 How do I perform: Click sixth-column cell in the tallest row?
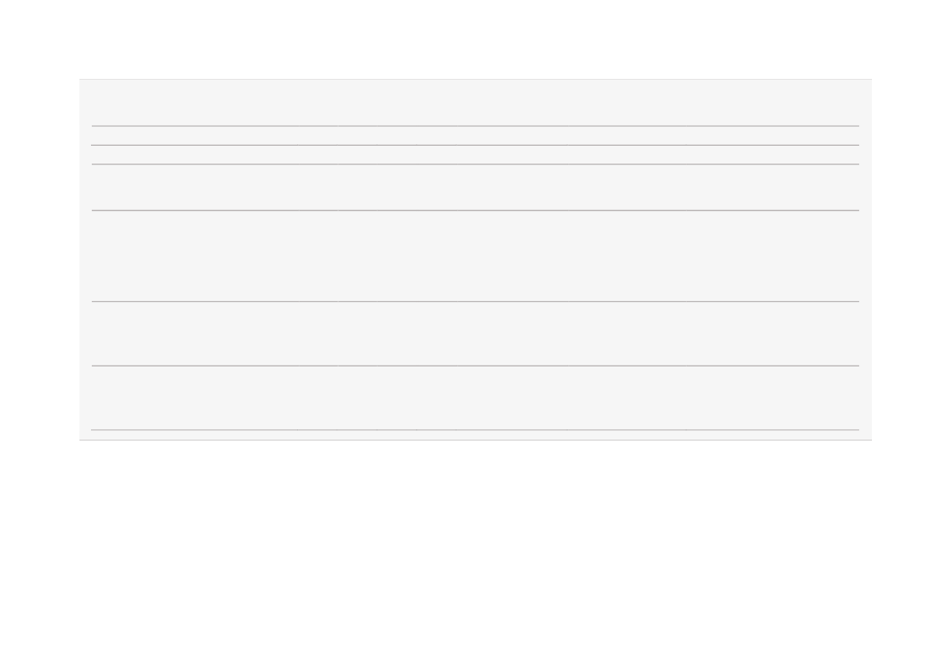(512, 255)
